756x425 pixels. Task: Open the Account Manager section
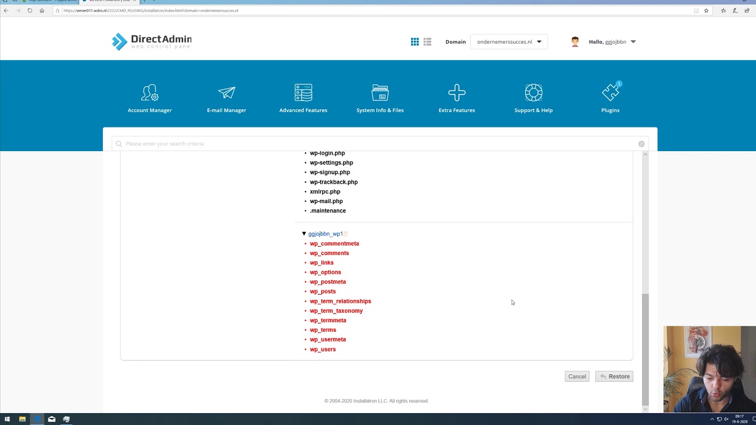pos(149,97)
